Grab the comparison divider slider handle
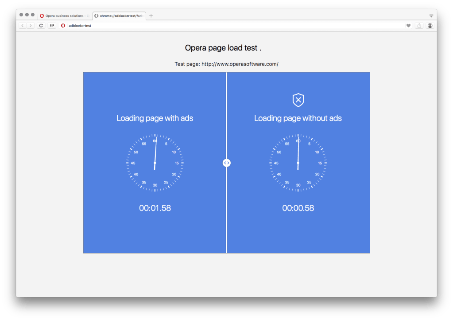Image resolution: width=453 pixels, height=320 pixels. (x=227, y=163)
